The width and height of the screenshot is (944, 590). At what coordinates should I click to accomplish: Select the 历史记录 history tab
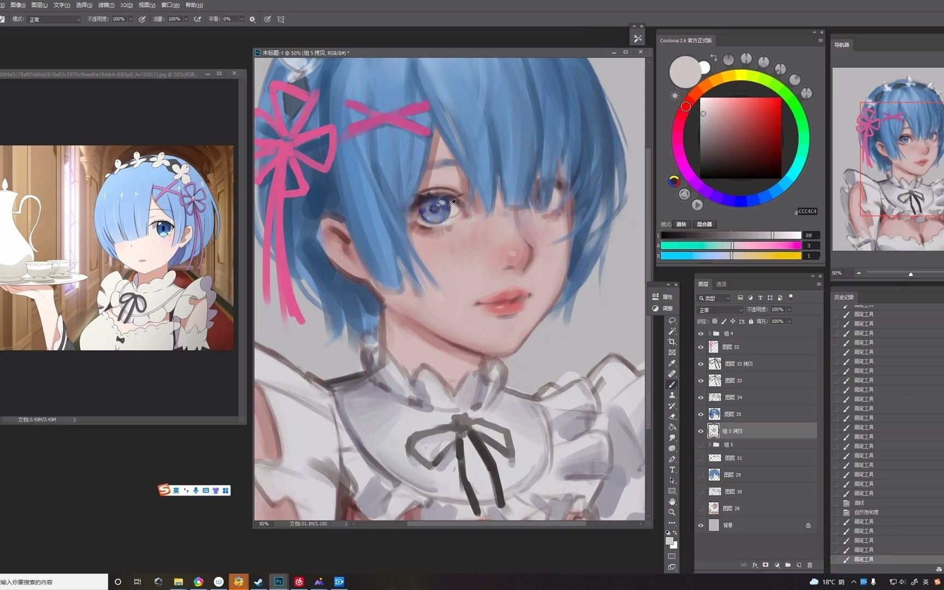843,297
